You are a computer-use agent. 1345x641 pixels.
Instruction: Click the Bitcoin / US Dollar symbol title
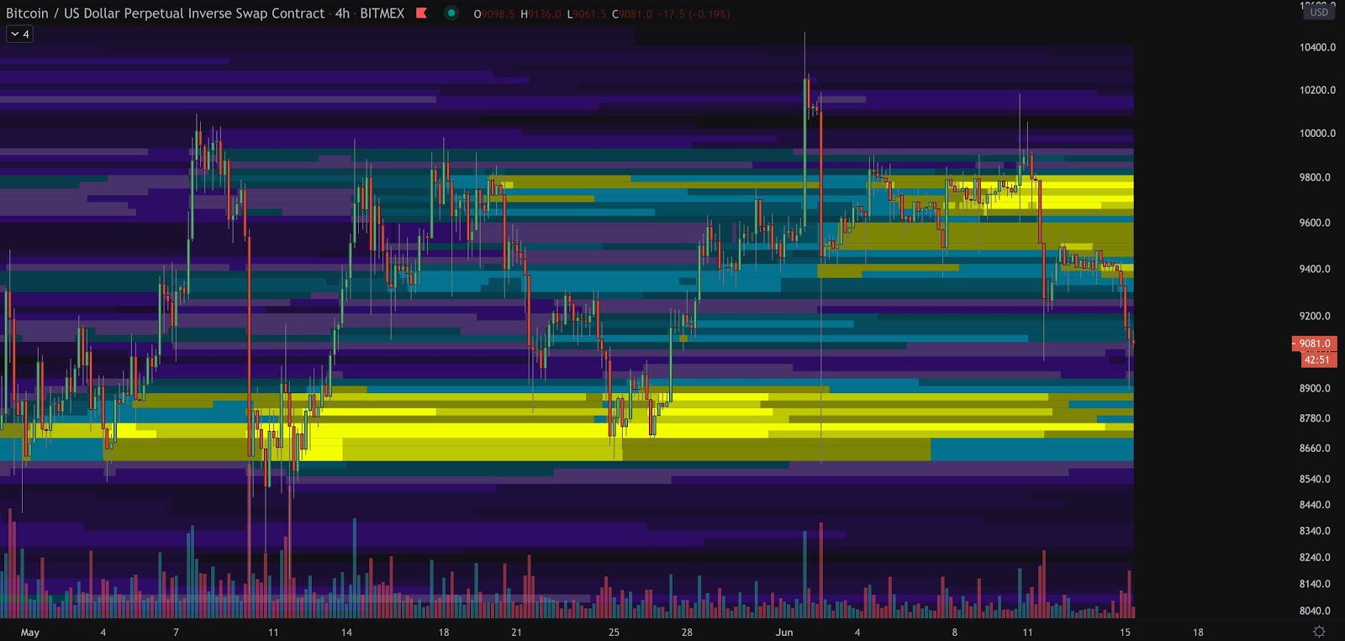point(165,13)
